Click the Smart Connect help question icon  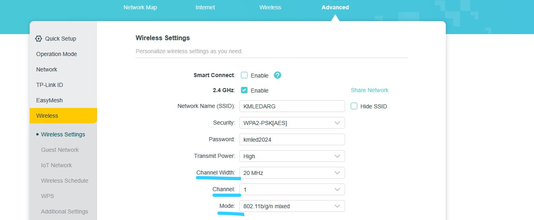pos(277,75)
